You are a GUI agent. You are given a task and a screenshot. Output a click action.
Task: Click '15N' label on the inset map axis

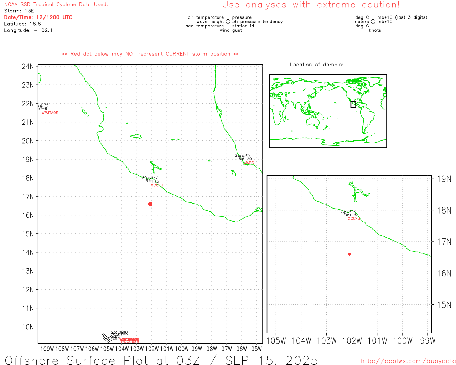click(444, 305)
